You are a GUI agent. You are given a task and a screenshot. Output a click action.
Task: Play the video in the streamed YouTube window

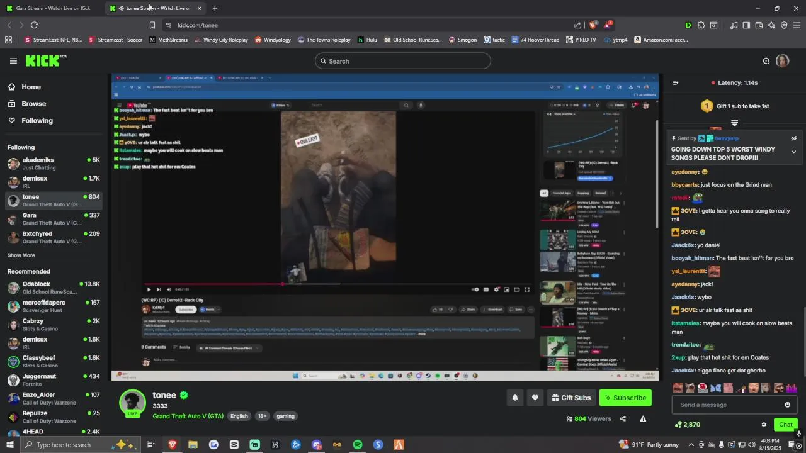[149, 289]
